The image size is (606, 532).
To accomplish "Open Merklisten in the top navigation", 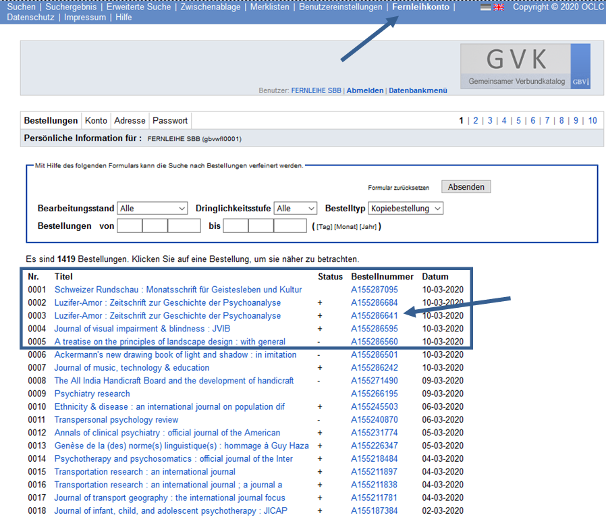I will 270,7.
